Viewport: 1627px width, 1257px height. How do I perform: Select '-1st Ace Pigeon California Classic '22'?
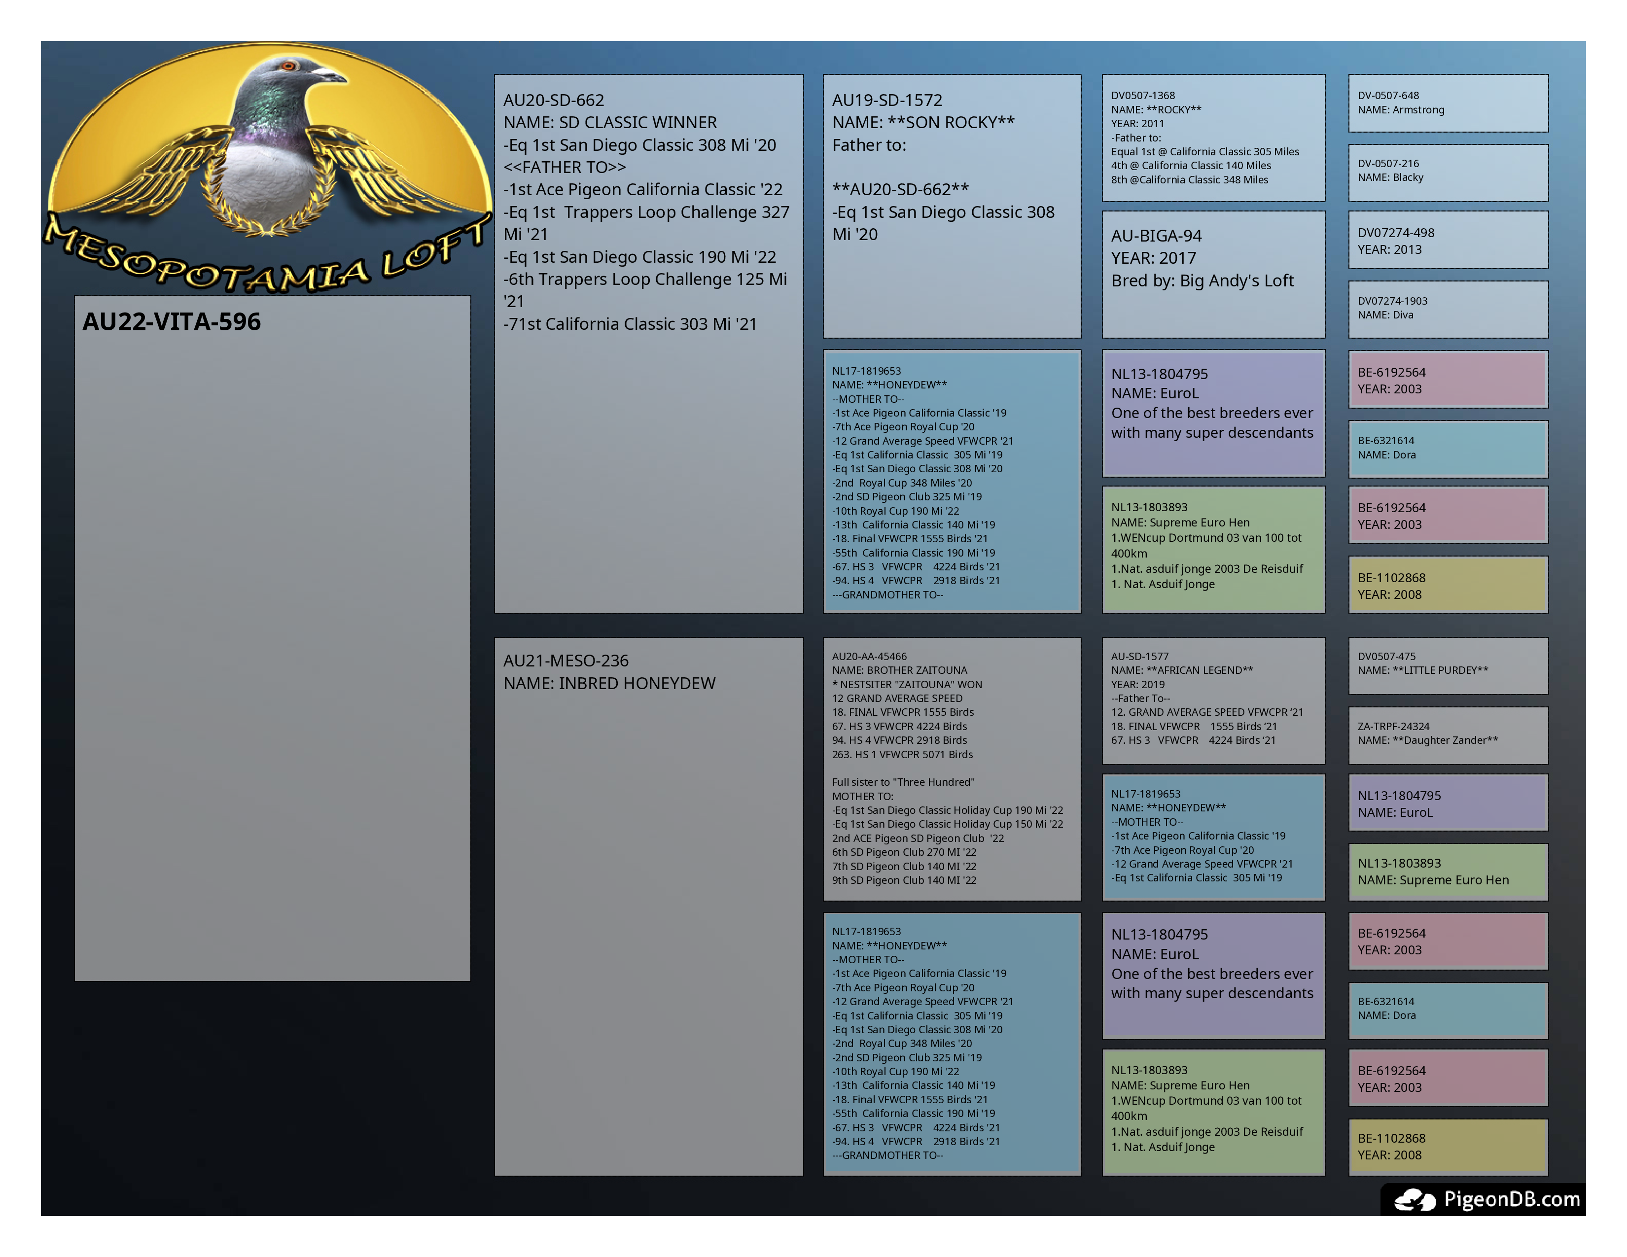point(643,190)
